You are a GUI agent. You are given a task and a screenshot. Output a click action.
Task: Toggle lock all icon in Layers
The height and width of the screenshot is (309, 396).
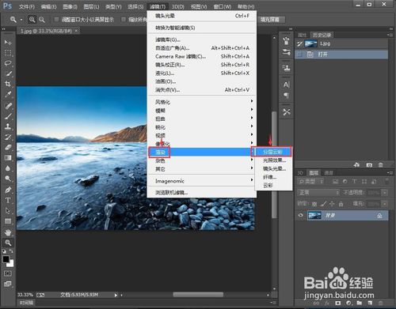pyautogui.click(x=341, y=204)
